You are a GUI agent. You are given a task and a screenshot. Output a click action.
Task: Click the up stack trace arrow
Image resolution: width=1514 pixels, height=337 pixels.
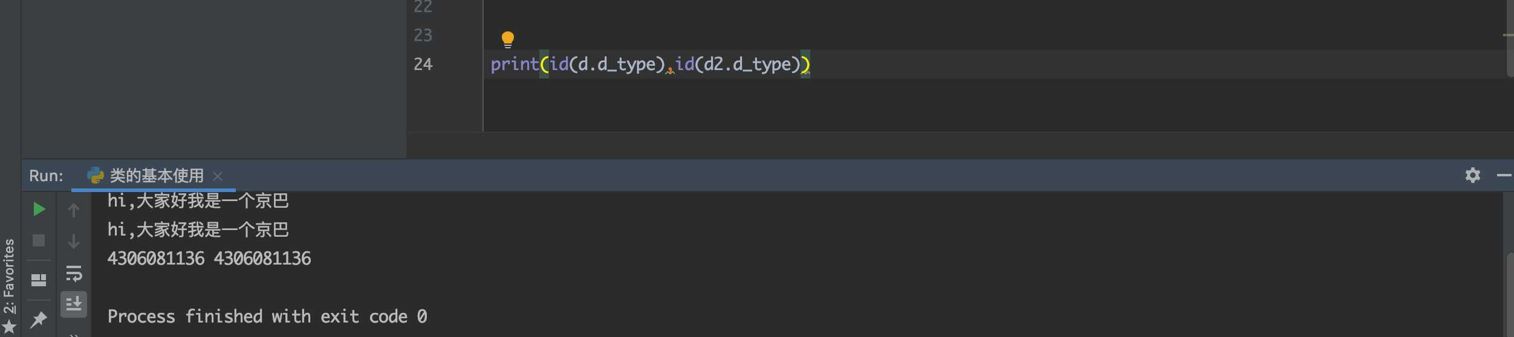tap(74, 210)
